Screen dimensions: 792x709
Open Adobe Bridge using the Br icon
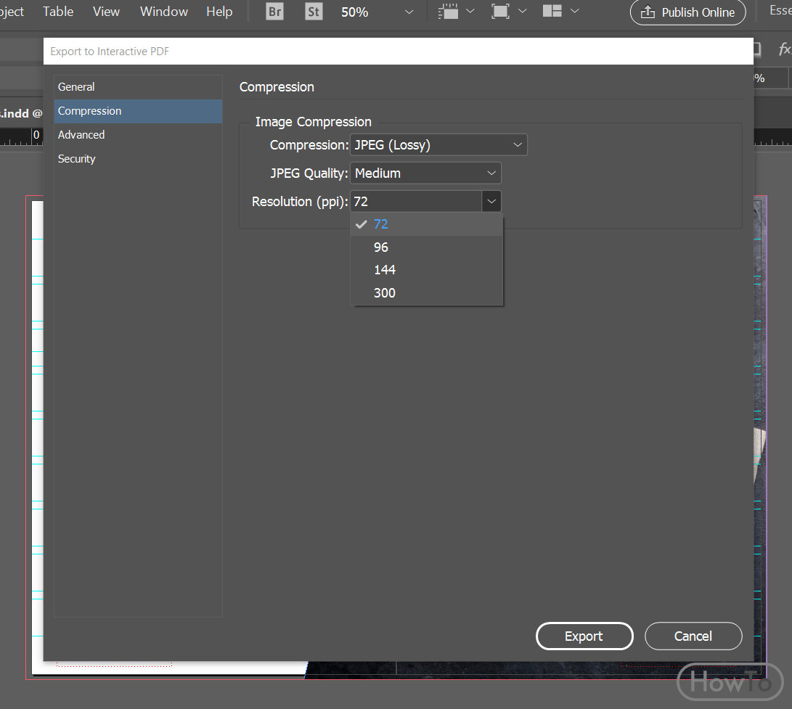point(274,11)
